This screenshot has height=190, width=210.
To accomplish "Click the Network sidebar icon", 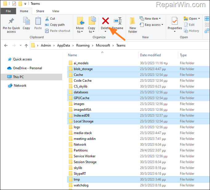I will (x=10, y=86).
